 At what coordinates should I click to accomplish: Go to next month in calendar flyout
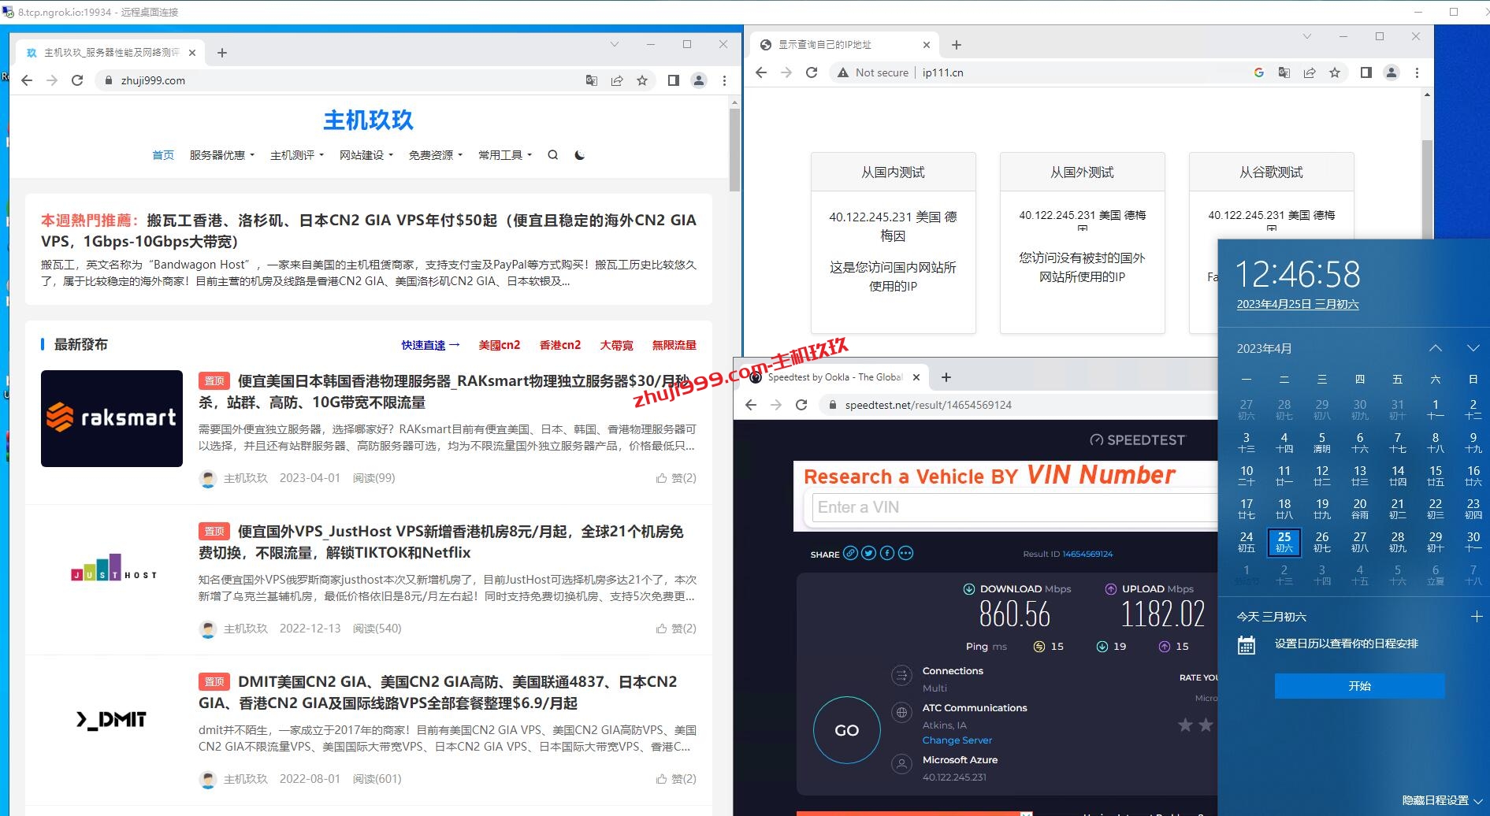tap(1473, 348)
